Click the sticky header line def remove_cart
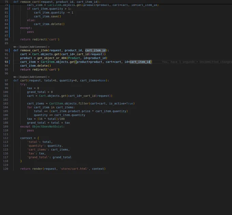The image size is (232, 215). click(x=57, y=2)
